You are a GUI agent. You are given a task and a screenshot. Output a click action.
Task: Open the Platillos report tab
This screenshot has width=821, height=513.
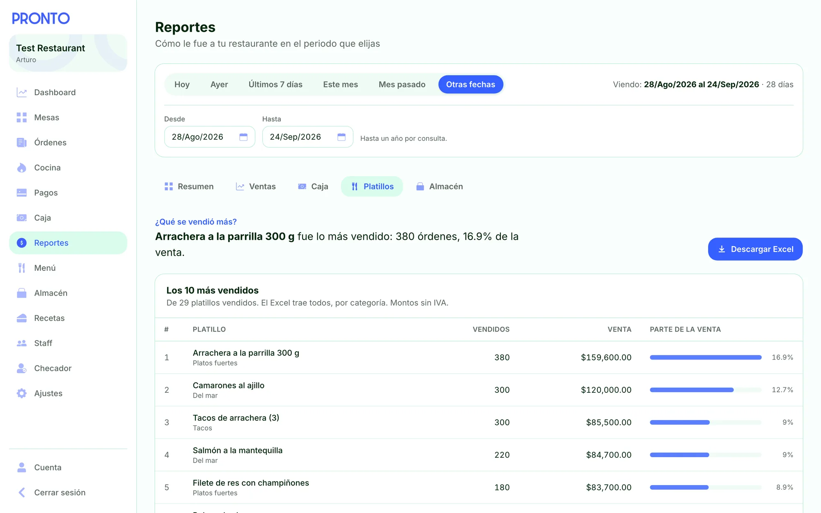tap(372, 186)
